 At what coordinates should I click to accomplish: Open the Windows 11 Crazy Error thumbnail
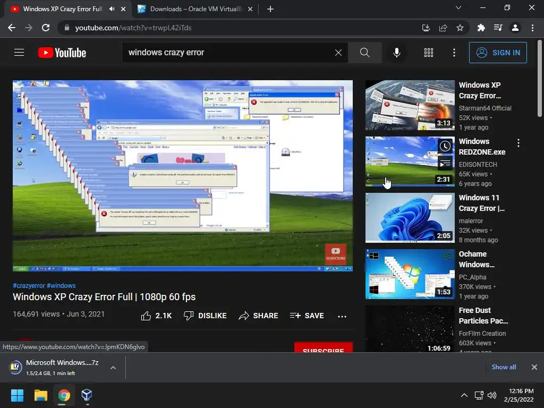pos(410,217)
